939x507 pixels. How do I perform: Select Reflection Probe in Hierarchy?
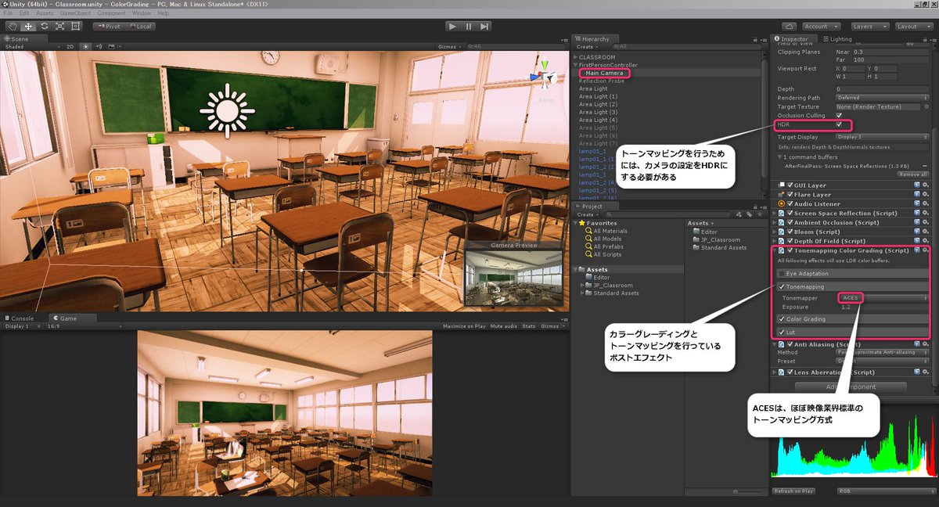[602, 81]
